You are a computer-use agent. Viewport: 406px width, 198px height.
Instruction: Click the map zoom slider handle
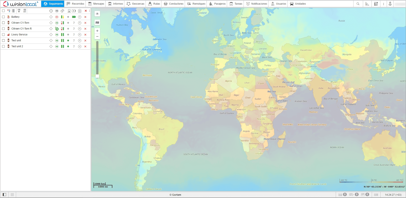pos(97,76)
